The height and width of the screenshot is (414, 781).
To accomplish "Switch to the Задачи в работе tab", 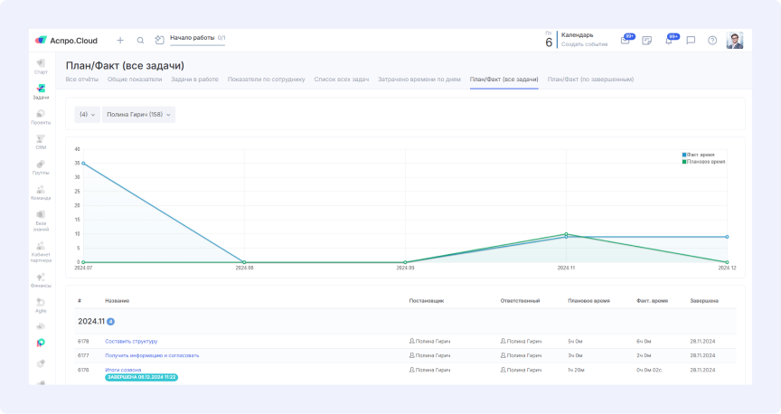I will click(x=194, y=80).
